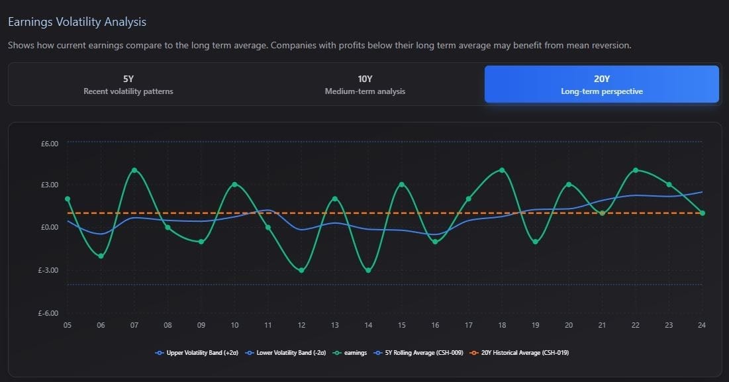Select the earnings peak marker at year 18
The image size is (729, 382).
[502, 170]
